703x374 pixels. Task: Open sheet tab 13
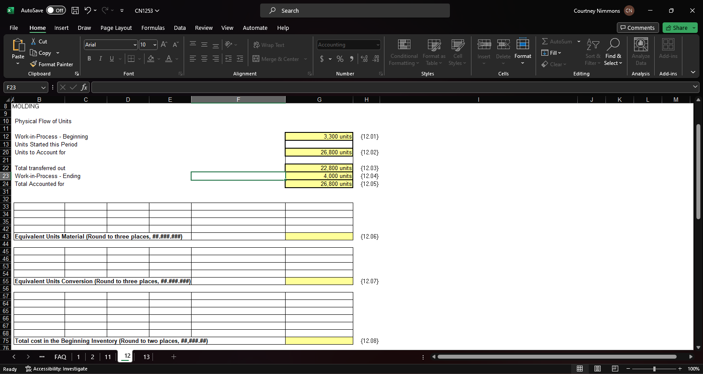point(146,357)
